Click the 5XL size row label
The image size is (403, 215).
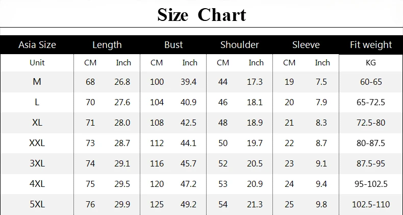tap(37, 204)
